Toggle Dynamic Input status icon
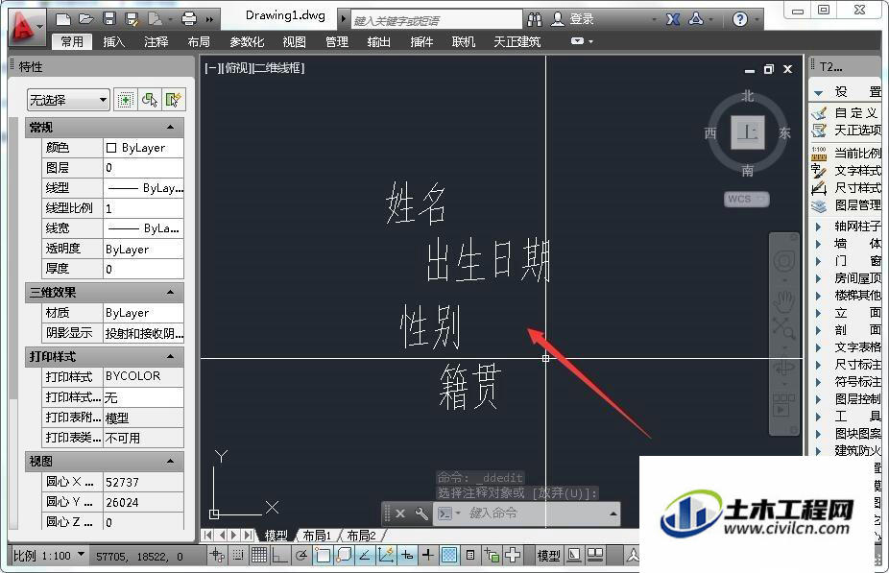Viewport: 889px width, 573px height. [406, 556]
